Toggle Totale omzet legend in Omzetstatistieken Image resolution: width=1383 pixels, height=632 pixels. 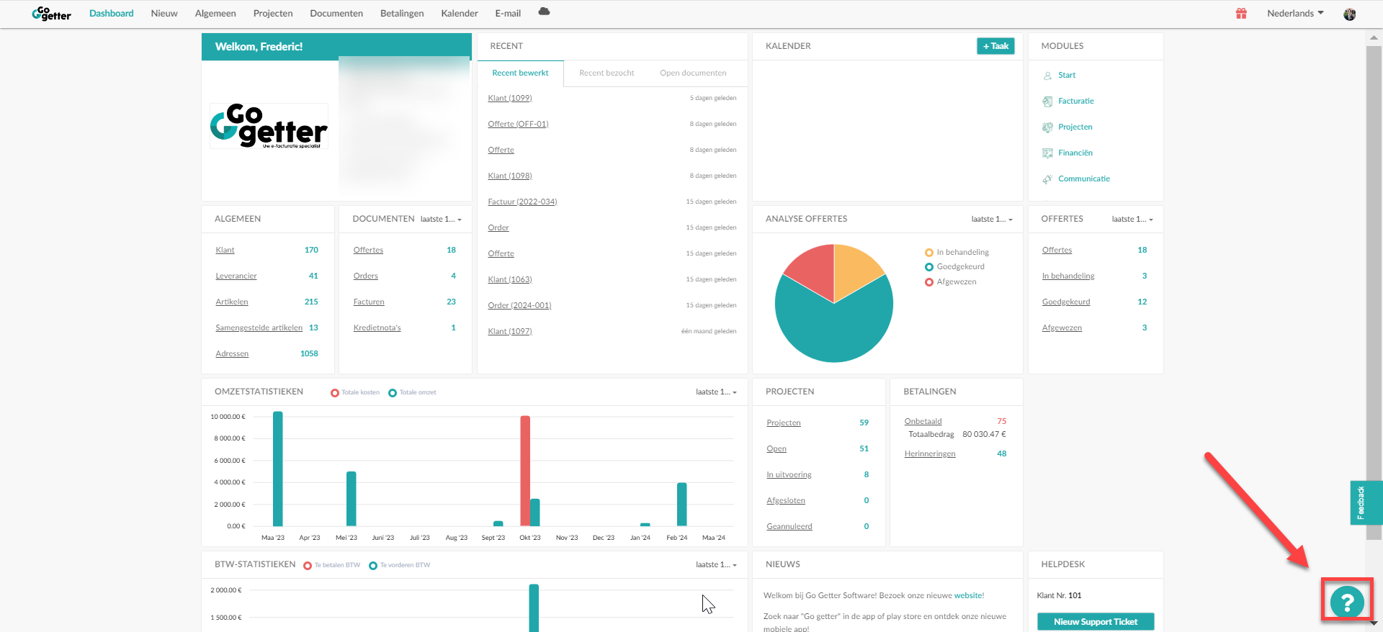click(x=412, y=392)
